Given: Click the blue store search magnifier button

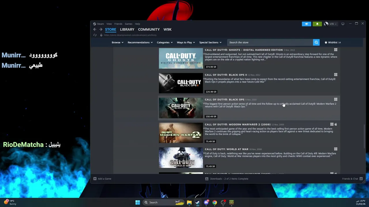Looking at the screenshot, I should [x=316, y=42].
